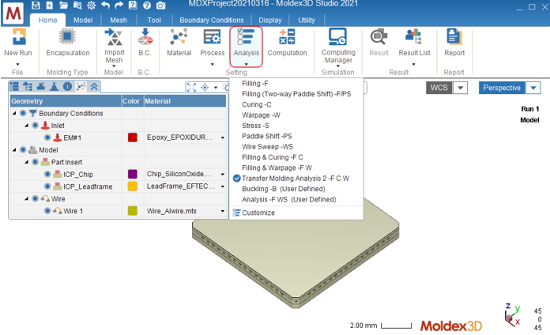Collapse the Boundary Conditions tree node
Screen dimensions: 550x335
coord(14,113)
